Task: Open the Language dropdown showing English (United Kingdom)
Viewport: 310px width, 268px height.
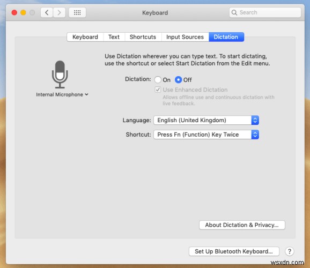Action: (206, 120)
